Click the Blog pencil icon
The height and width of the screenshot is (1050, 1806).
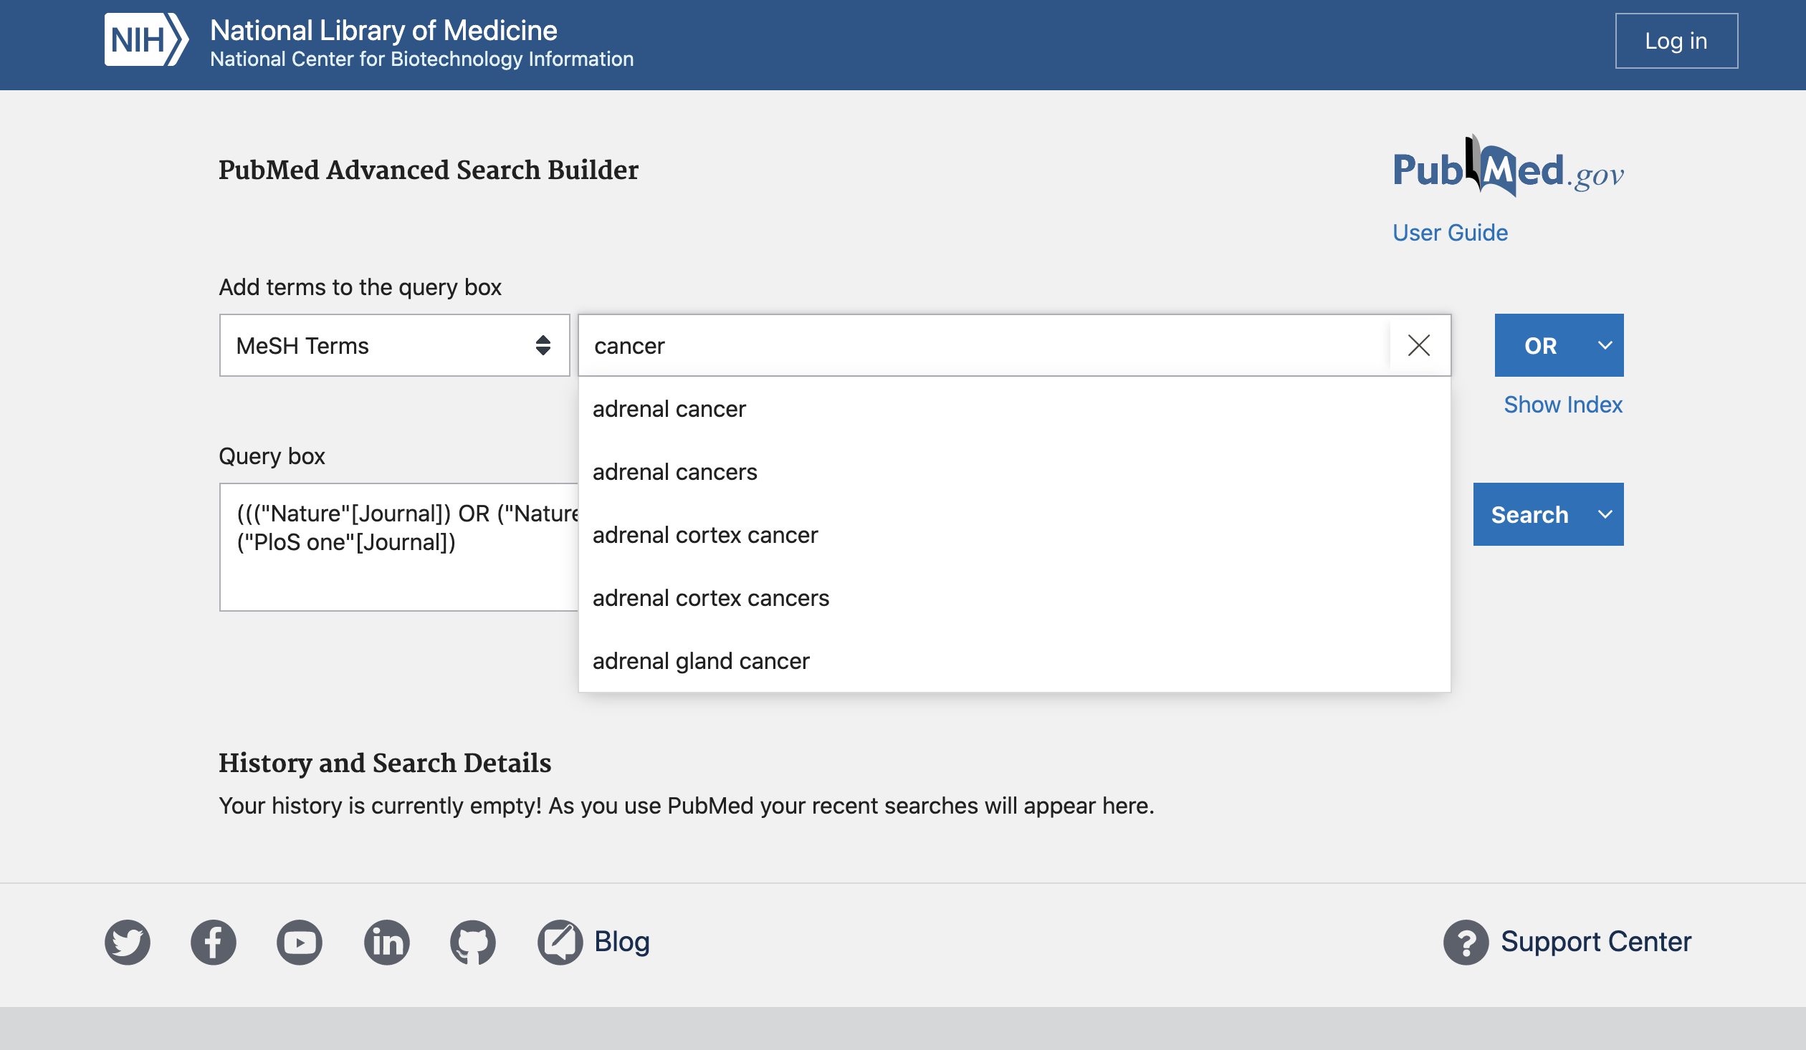tap(560, 942)
